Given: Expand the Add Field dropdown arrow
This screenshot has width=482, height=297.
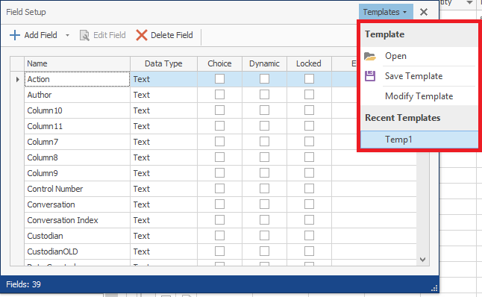Looking at the screenshot, I should tap(67, 35).
